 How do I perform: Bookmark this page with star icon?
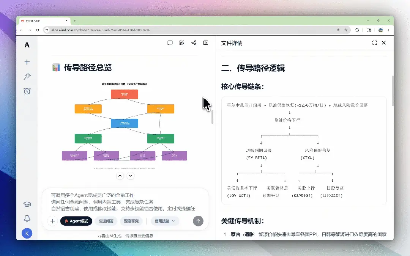click(346, 30)
